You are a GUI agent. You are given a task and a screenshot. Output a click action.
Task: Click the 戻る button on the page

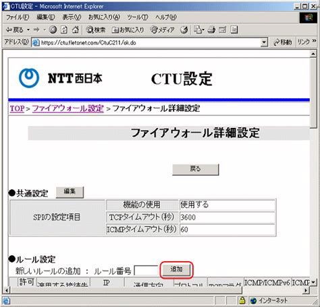tap(195, 169)
